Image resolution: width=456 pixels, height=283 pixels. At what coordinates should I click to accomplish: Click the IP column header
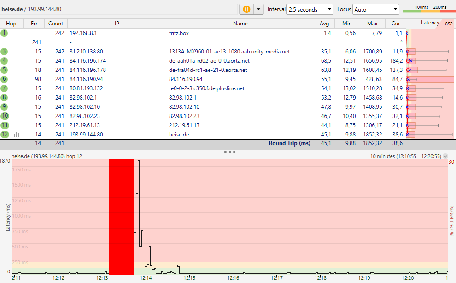coord(117,24)
